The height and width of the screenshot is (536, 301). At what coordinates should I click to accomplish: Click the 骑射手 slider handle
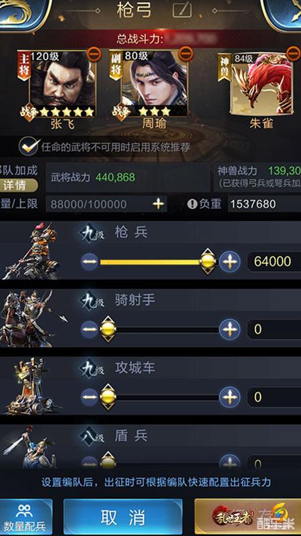[x=108, y=329]
